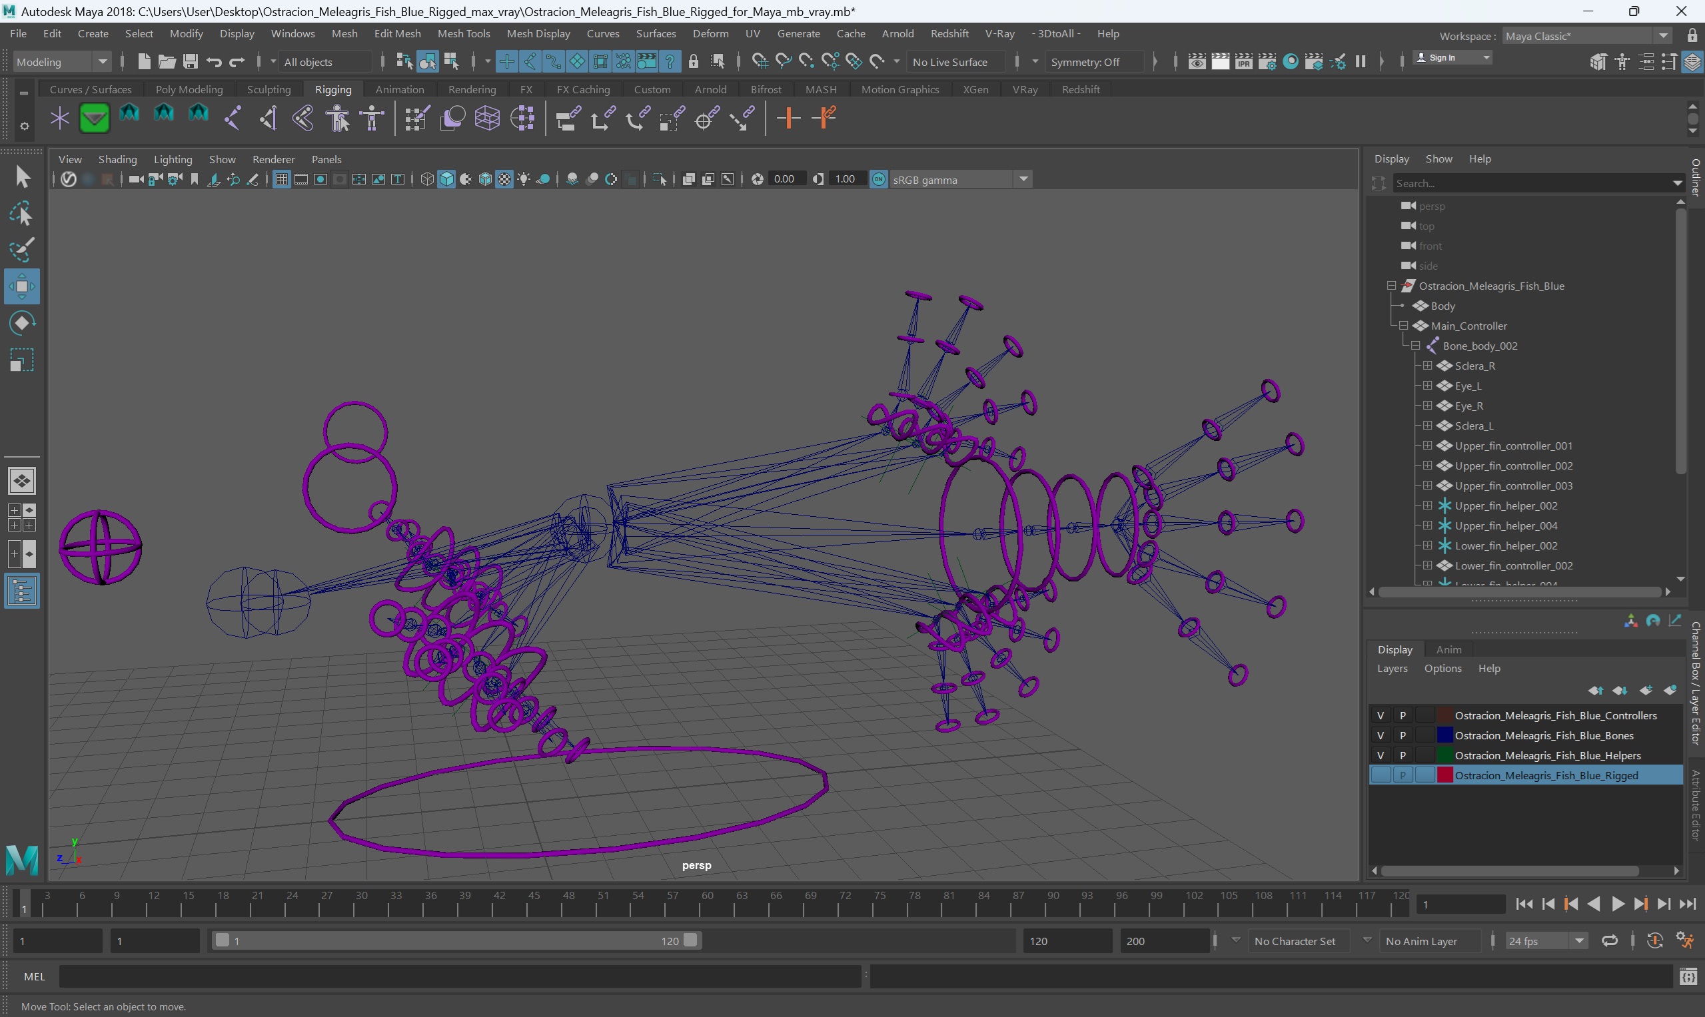Open the viewport Shading menu

(x=118, y=159)
